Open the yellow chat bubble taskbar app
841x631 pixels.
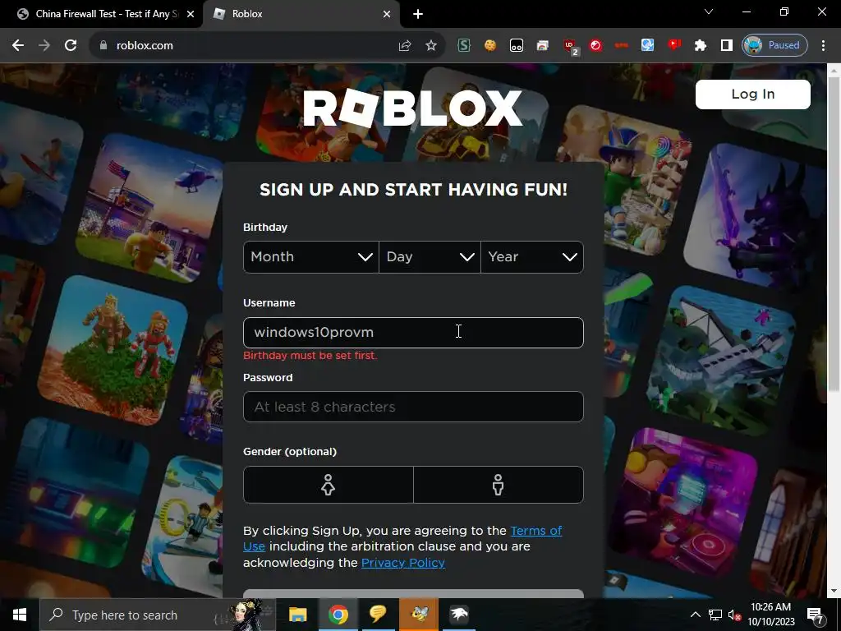click(378, 615)
